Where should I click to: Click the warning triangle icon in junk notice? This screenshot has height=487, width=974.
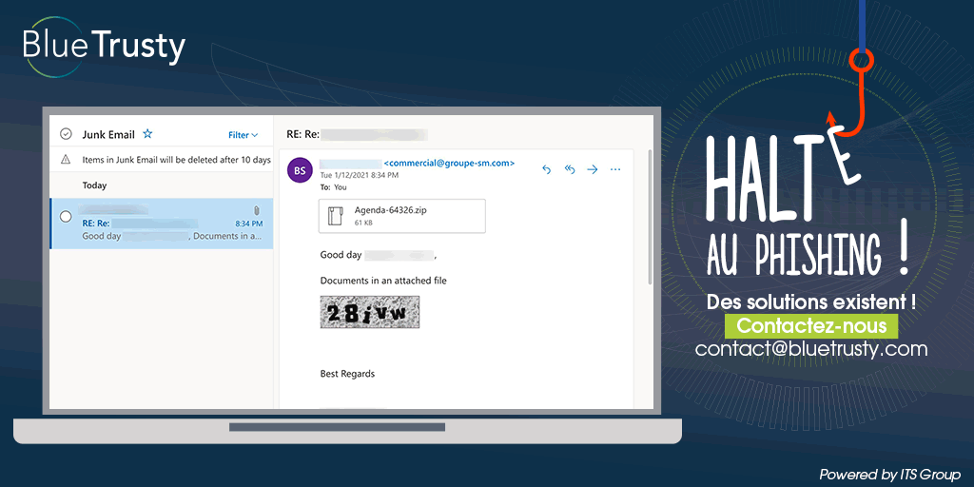tap(66, 160)
